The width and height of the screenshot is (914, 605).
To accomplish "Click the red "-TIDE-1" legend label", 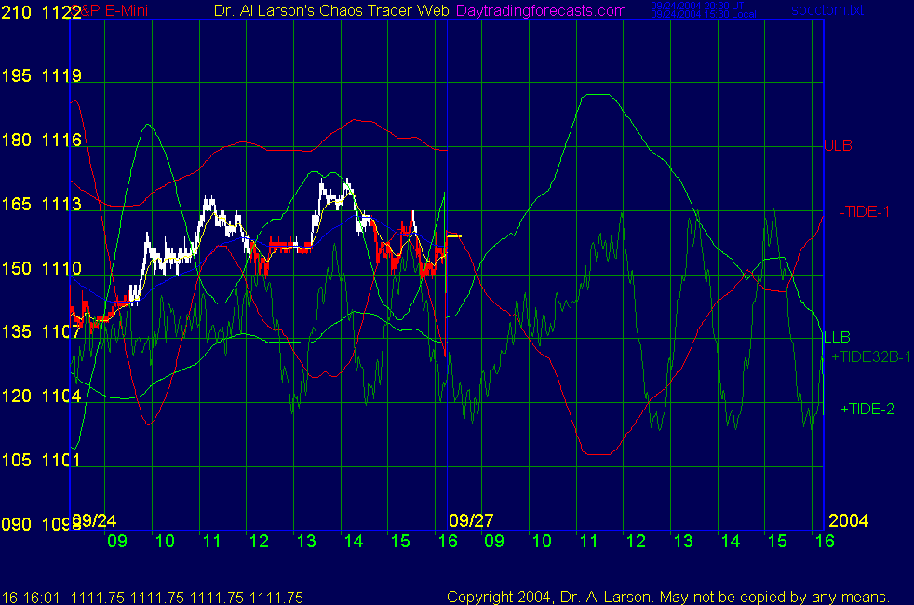I will click(x=865, y=211).
